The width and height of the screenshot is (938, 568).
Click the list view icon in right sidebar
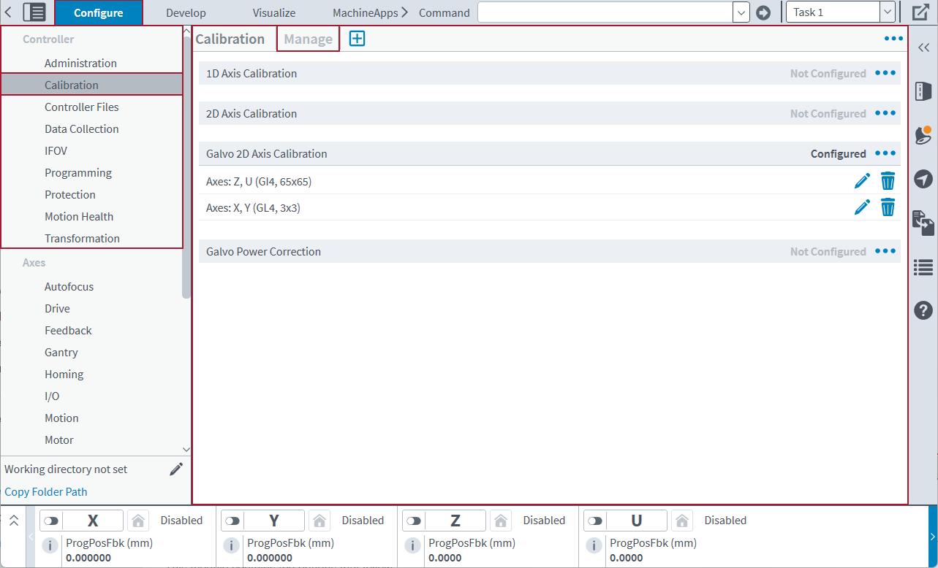923,268
